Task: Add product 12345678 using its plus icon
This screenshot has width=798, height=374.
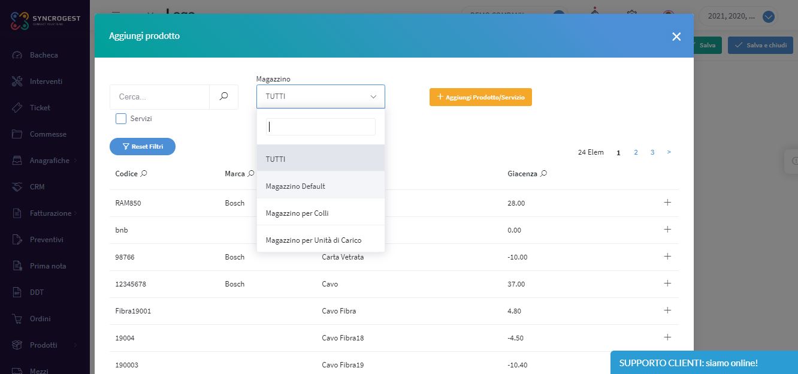Action: tap(667, 283)
